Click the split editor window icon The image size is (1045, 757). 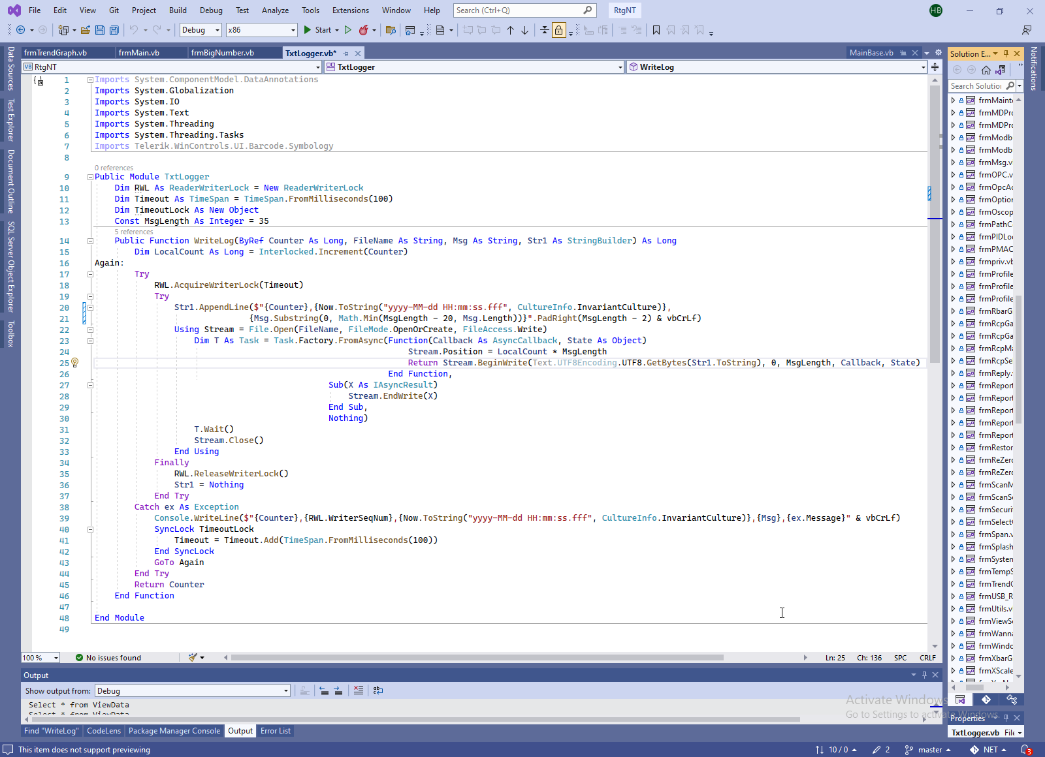[x=935, y=67]
